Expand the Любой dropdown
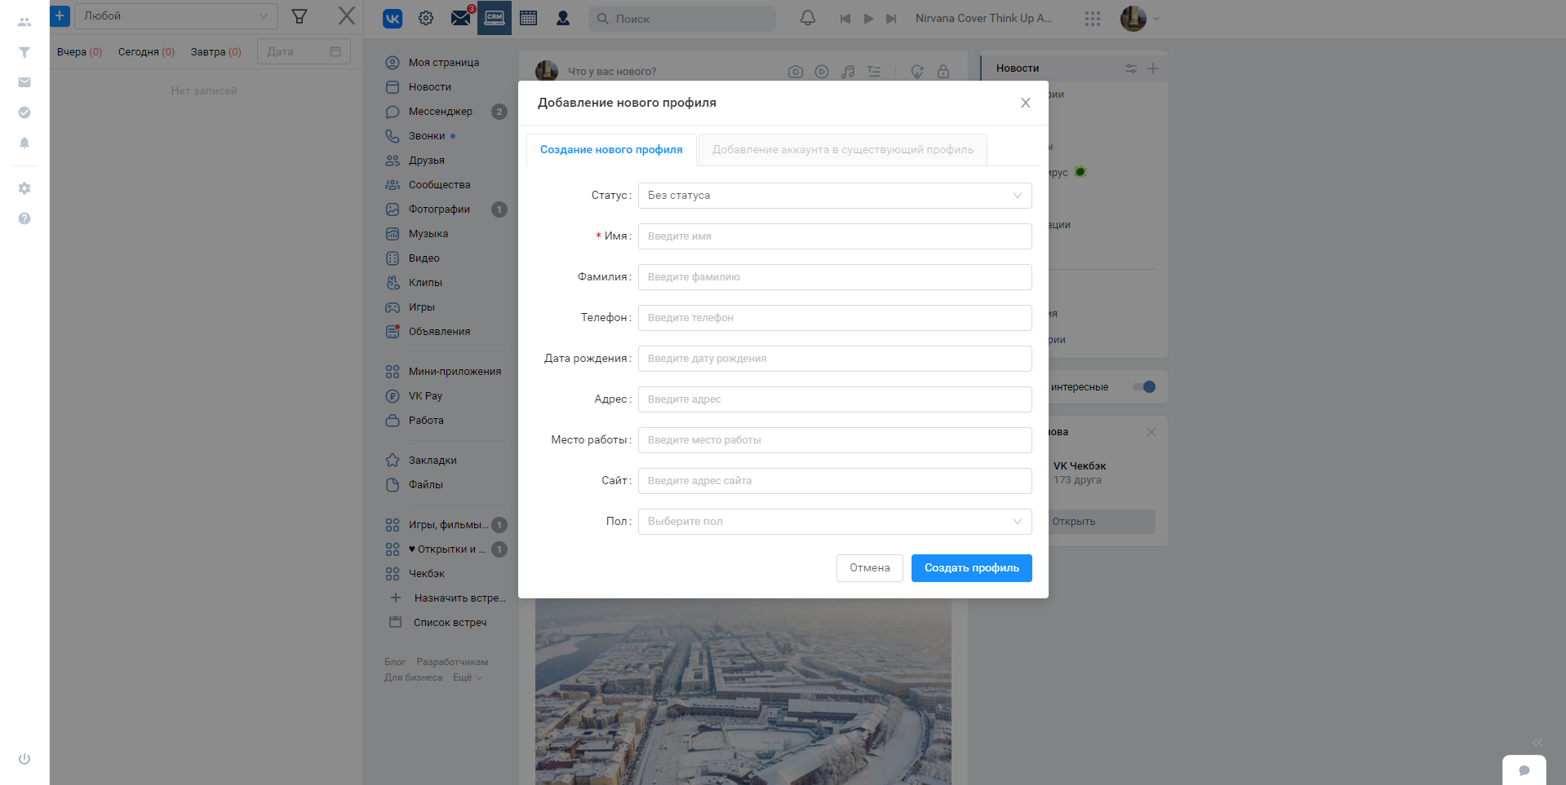Viewport: 1566px width, 785px height. point(176,15)
